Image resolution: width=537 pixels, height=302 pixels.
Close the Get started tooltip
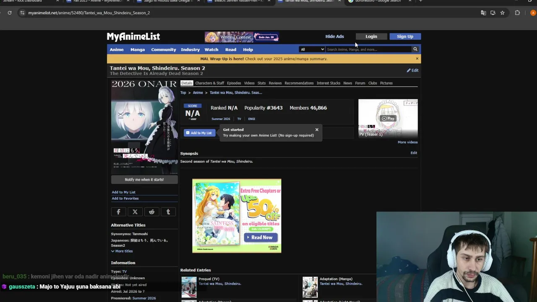pos(317,130)
